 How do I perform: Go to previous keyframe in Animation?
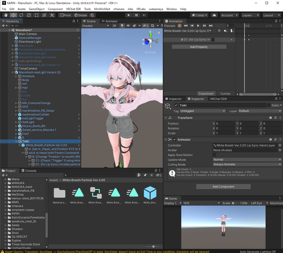(x=192, y=25)
